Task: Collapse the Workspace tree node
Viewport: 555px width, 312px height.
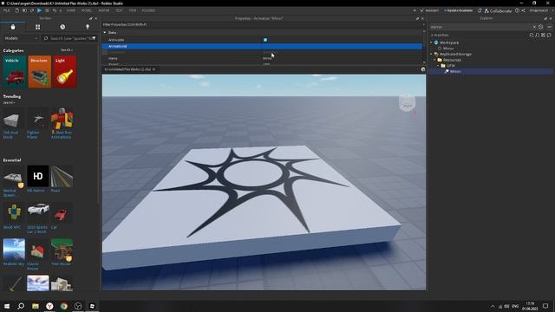Action: click(432, 42)
